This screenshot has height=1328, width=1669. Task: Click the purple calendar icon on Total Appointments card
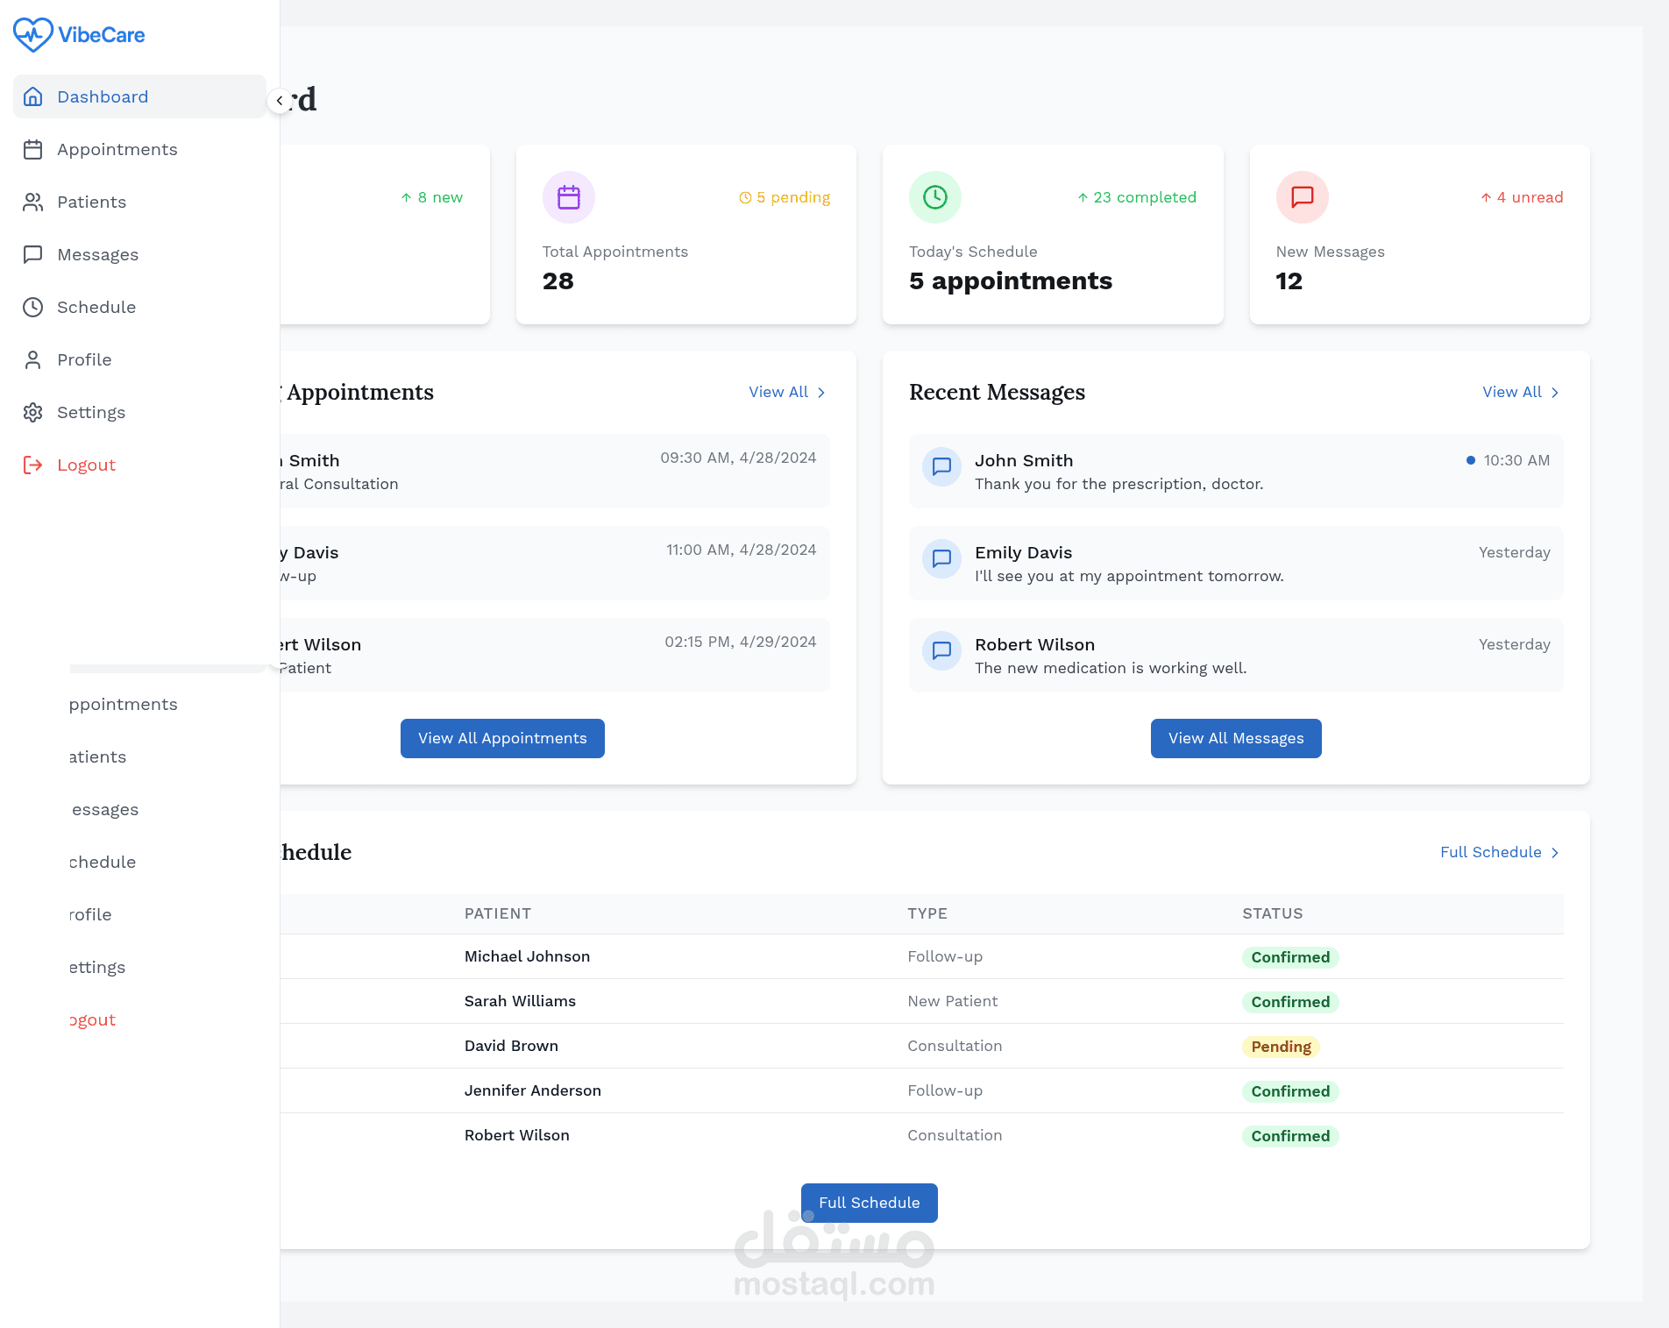click(x=569, y=197)
